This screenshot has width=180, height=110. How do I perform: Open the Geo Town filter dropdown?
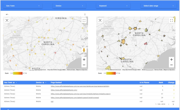[x=23, y=6]
